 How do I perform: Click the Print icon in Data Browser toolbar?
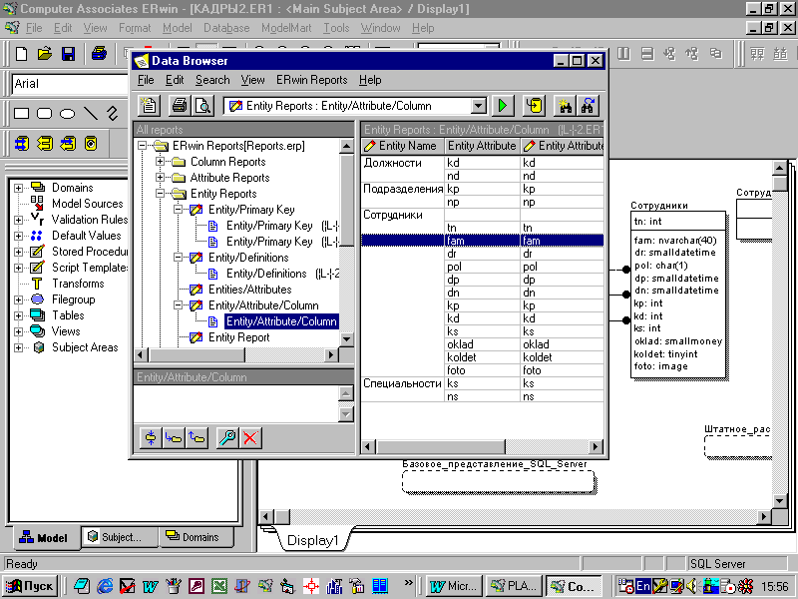180,106
